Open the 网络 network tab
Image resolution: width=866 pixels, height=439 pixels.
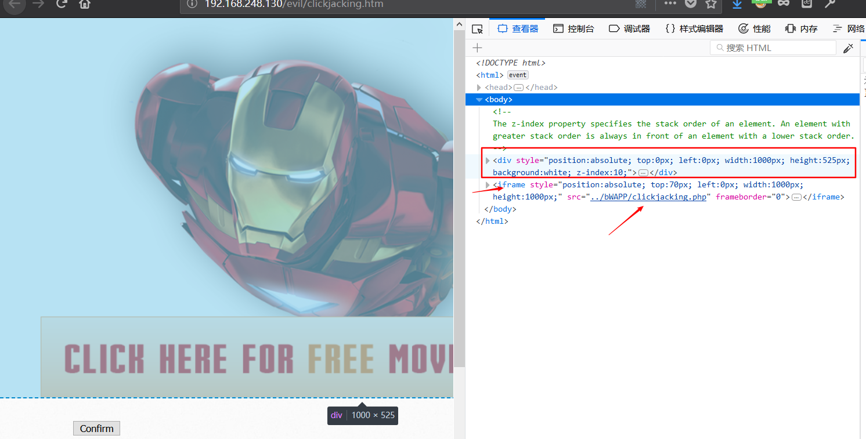pyautogui.click(x=848, y=29)
